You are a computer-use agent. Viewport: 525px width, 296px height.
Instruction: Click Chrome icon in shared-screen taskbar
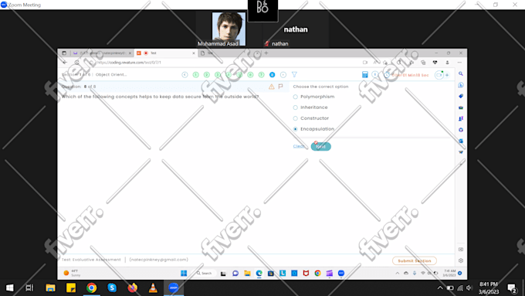[318, 274]
